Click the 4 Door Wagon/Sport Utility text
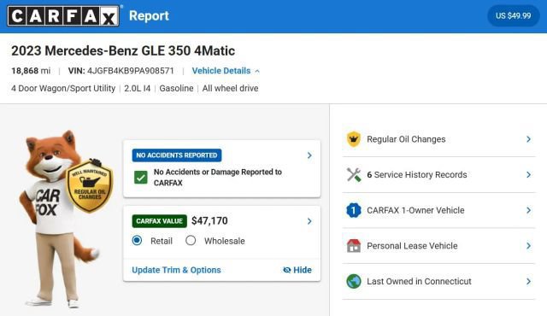Screen dimensions: 547x316 coord(63,89)
